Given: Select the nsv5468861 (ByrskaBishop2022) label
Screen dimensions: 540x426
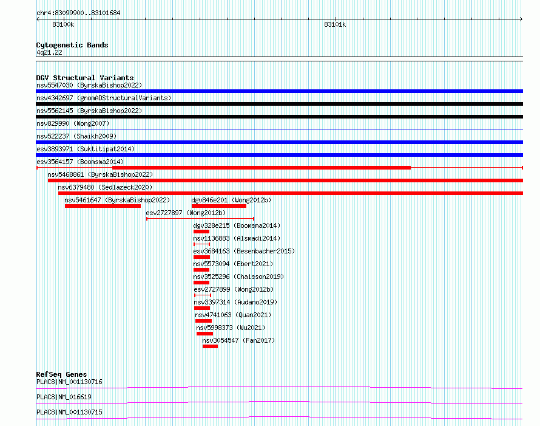Looking at the screenshot, I should [100, 174].
